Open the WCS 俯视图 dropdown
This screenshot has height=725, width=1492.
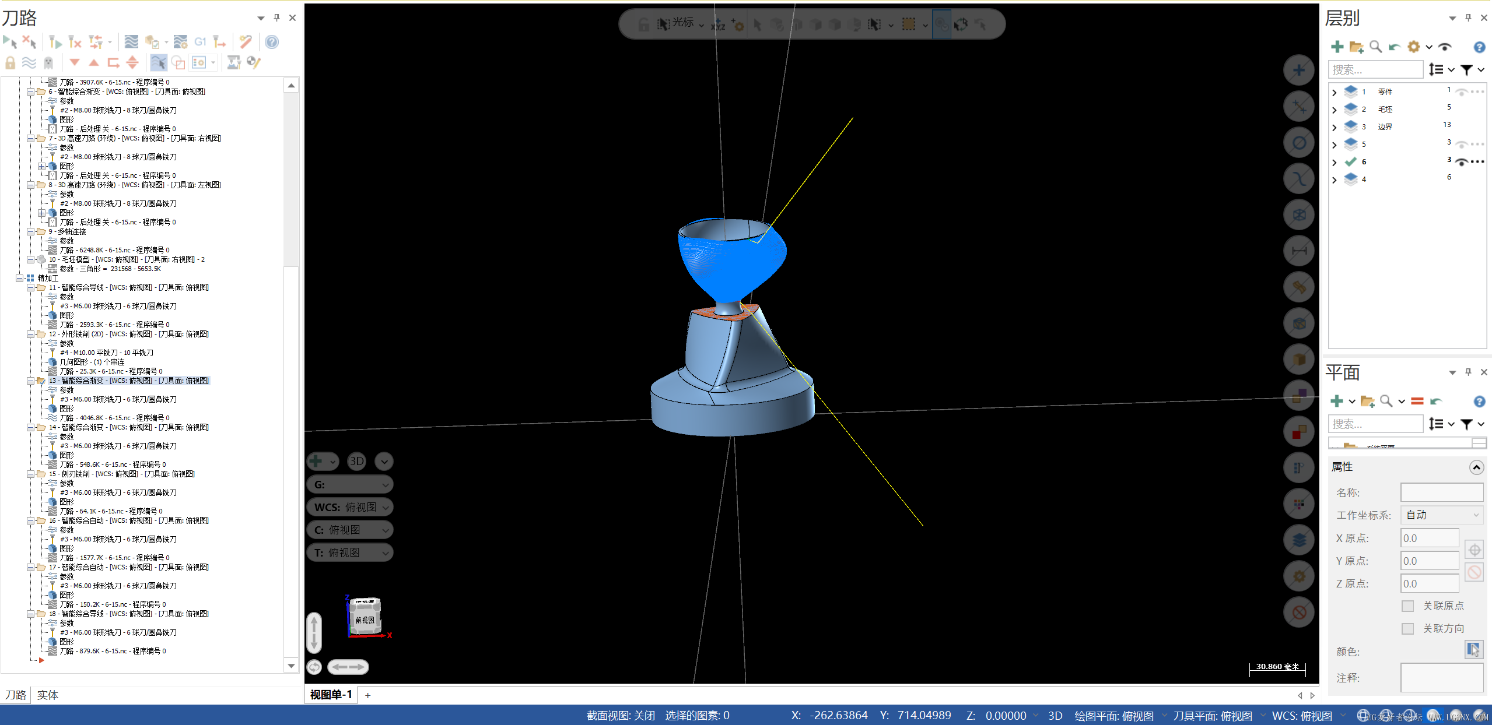tap(350, 507)
